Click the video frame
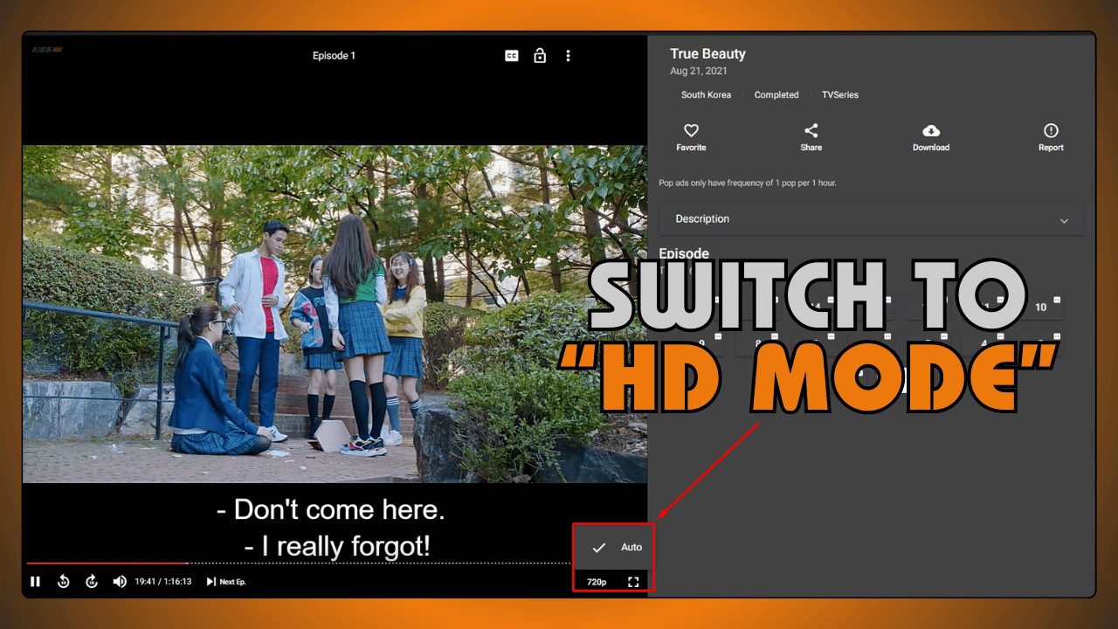 click(335, 314)
